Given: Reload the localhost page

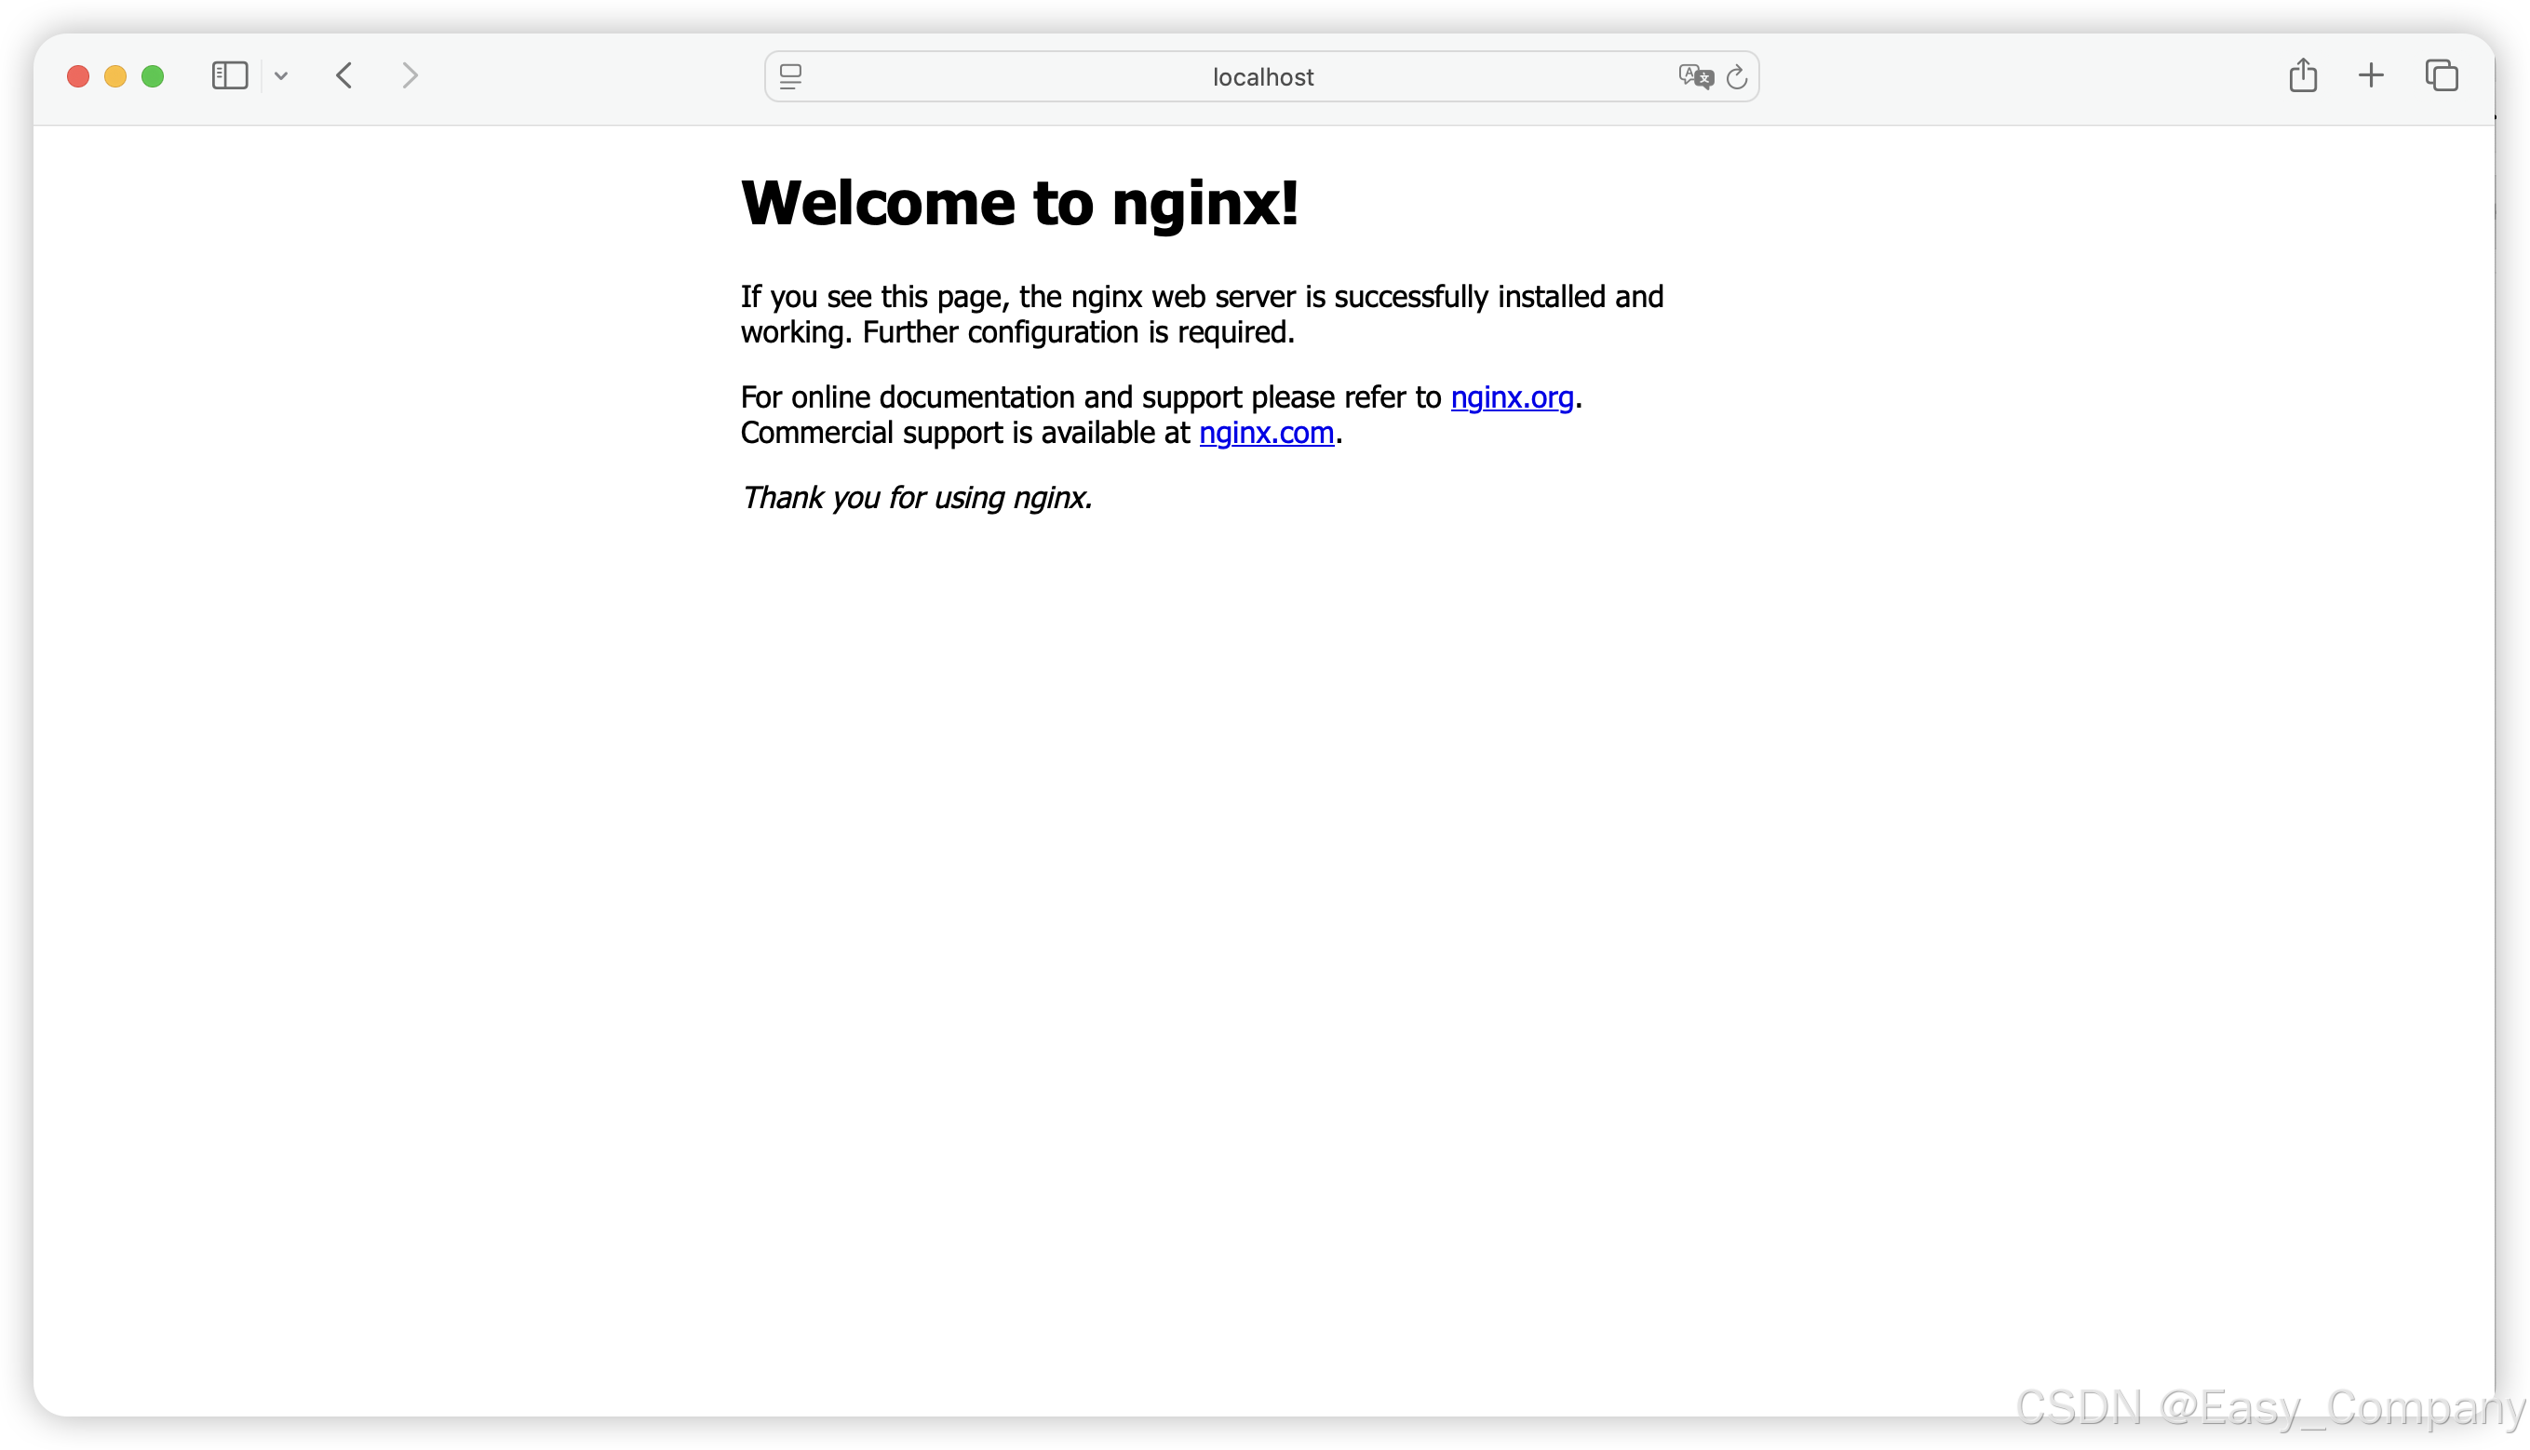Looking at the screenshot, I should [x=1736, y=76].
